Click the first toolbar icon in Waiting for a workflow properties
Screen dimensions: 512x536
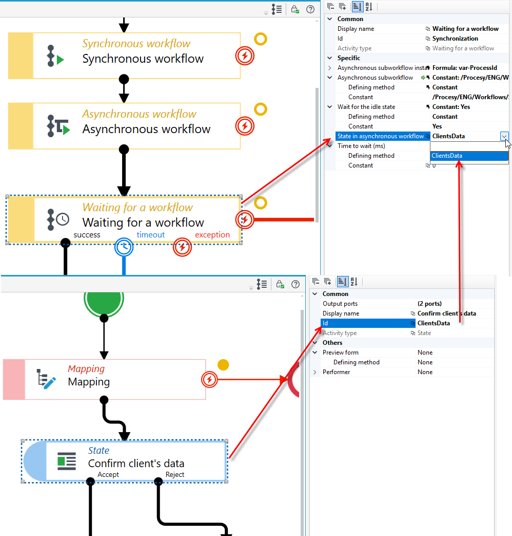coord(330,6)
